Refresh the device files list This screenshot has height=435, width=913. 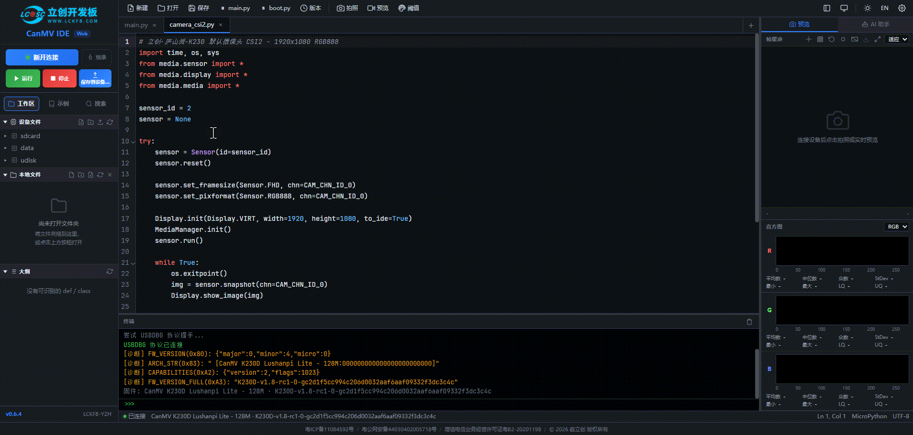tap(110, 122)
